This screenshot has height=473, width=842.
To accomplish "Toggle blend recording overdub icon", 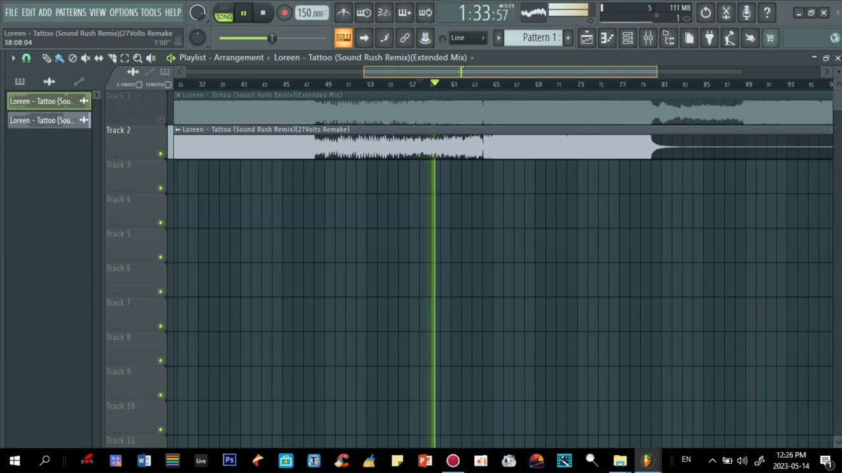I will tap(405, 12).
